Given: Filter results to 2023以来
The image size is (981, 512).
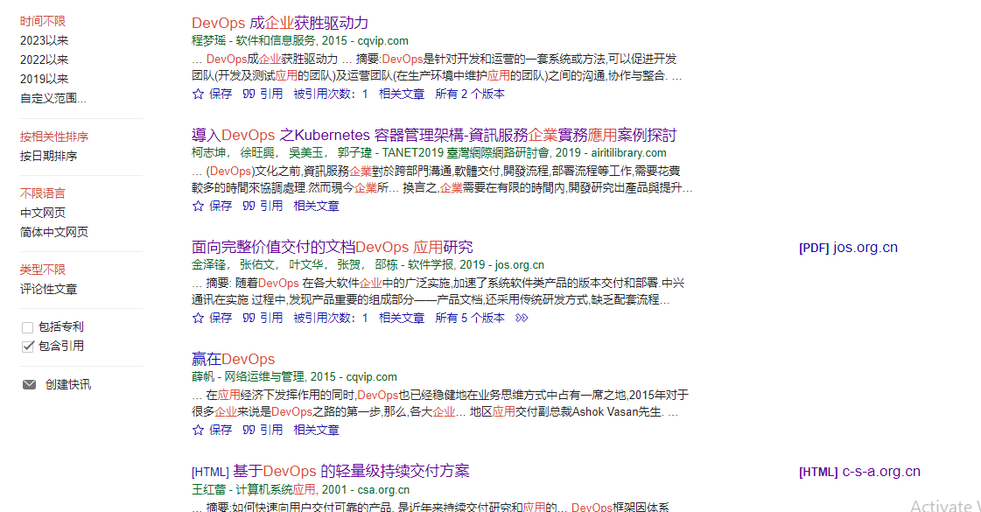Looking at the screenshot, I should pos(44,40).
